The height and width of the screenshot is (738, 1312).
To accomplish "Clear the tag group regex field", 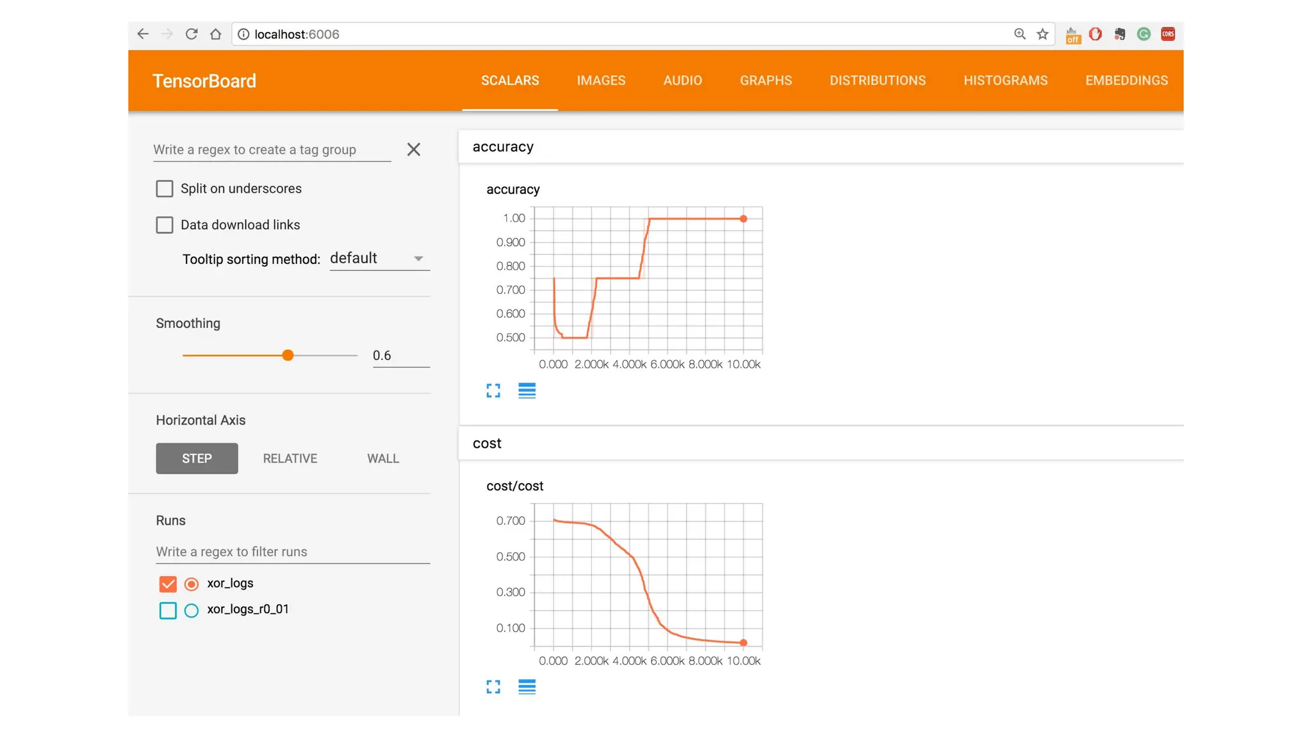I will [x=414, y=150].
